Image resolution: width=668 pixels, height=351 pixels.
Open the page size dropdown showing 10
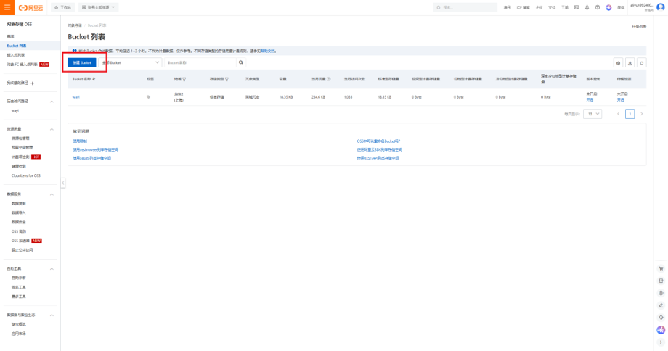click(593, 114)
